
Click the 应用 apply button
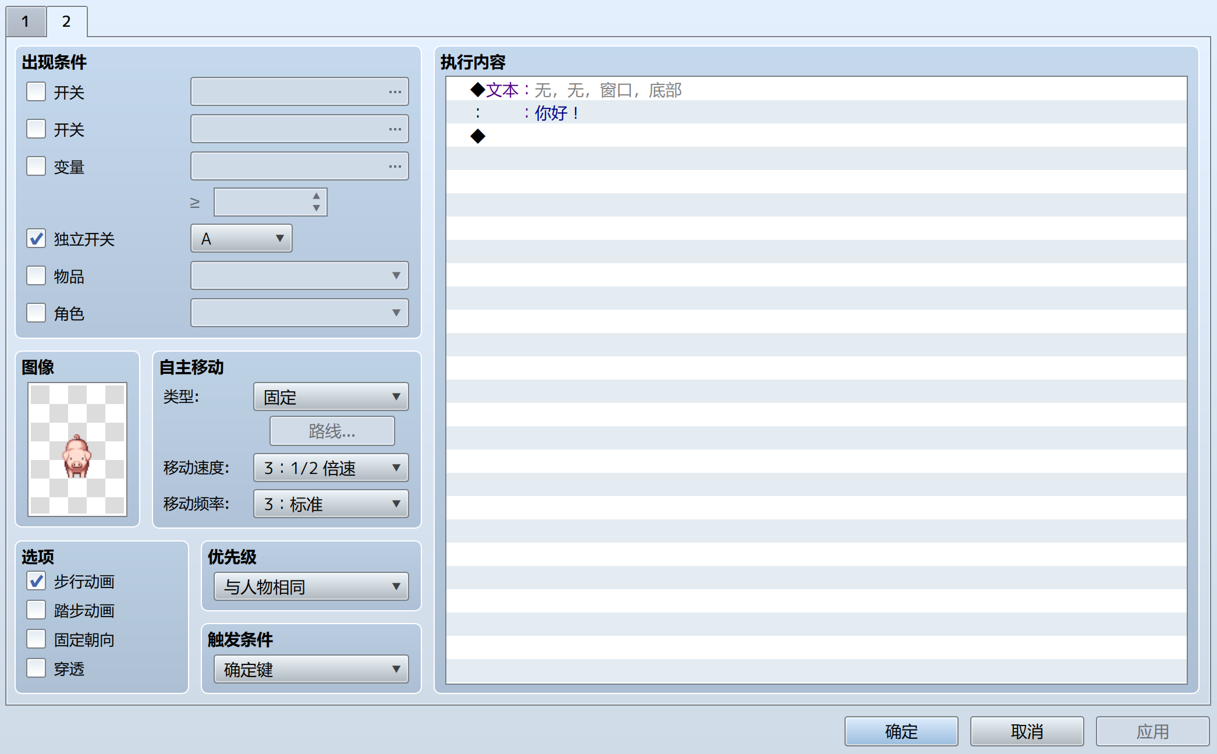pyautogui.click(x=1152, y=731)
